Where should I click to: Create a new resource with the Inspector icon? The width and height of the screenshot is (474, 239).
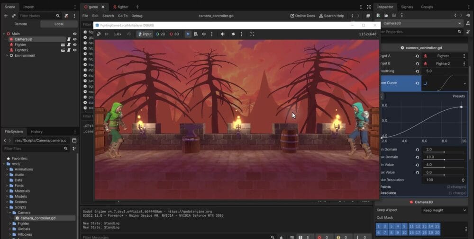(x=378, y=16)
